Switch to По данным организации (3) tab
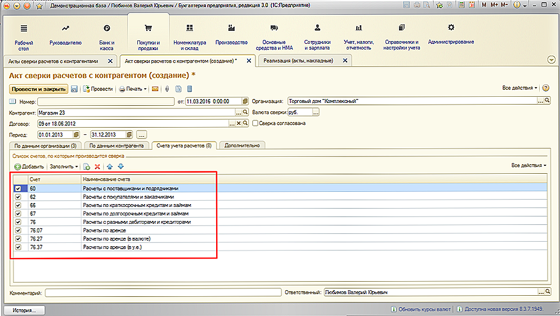The height and width of the screenshot is (316, 560). 46,146
